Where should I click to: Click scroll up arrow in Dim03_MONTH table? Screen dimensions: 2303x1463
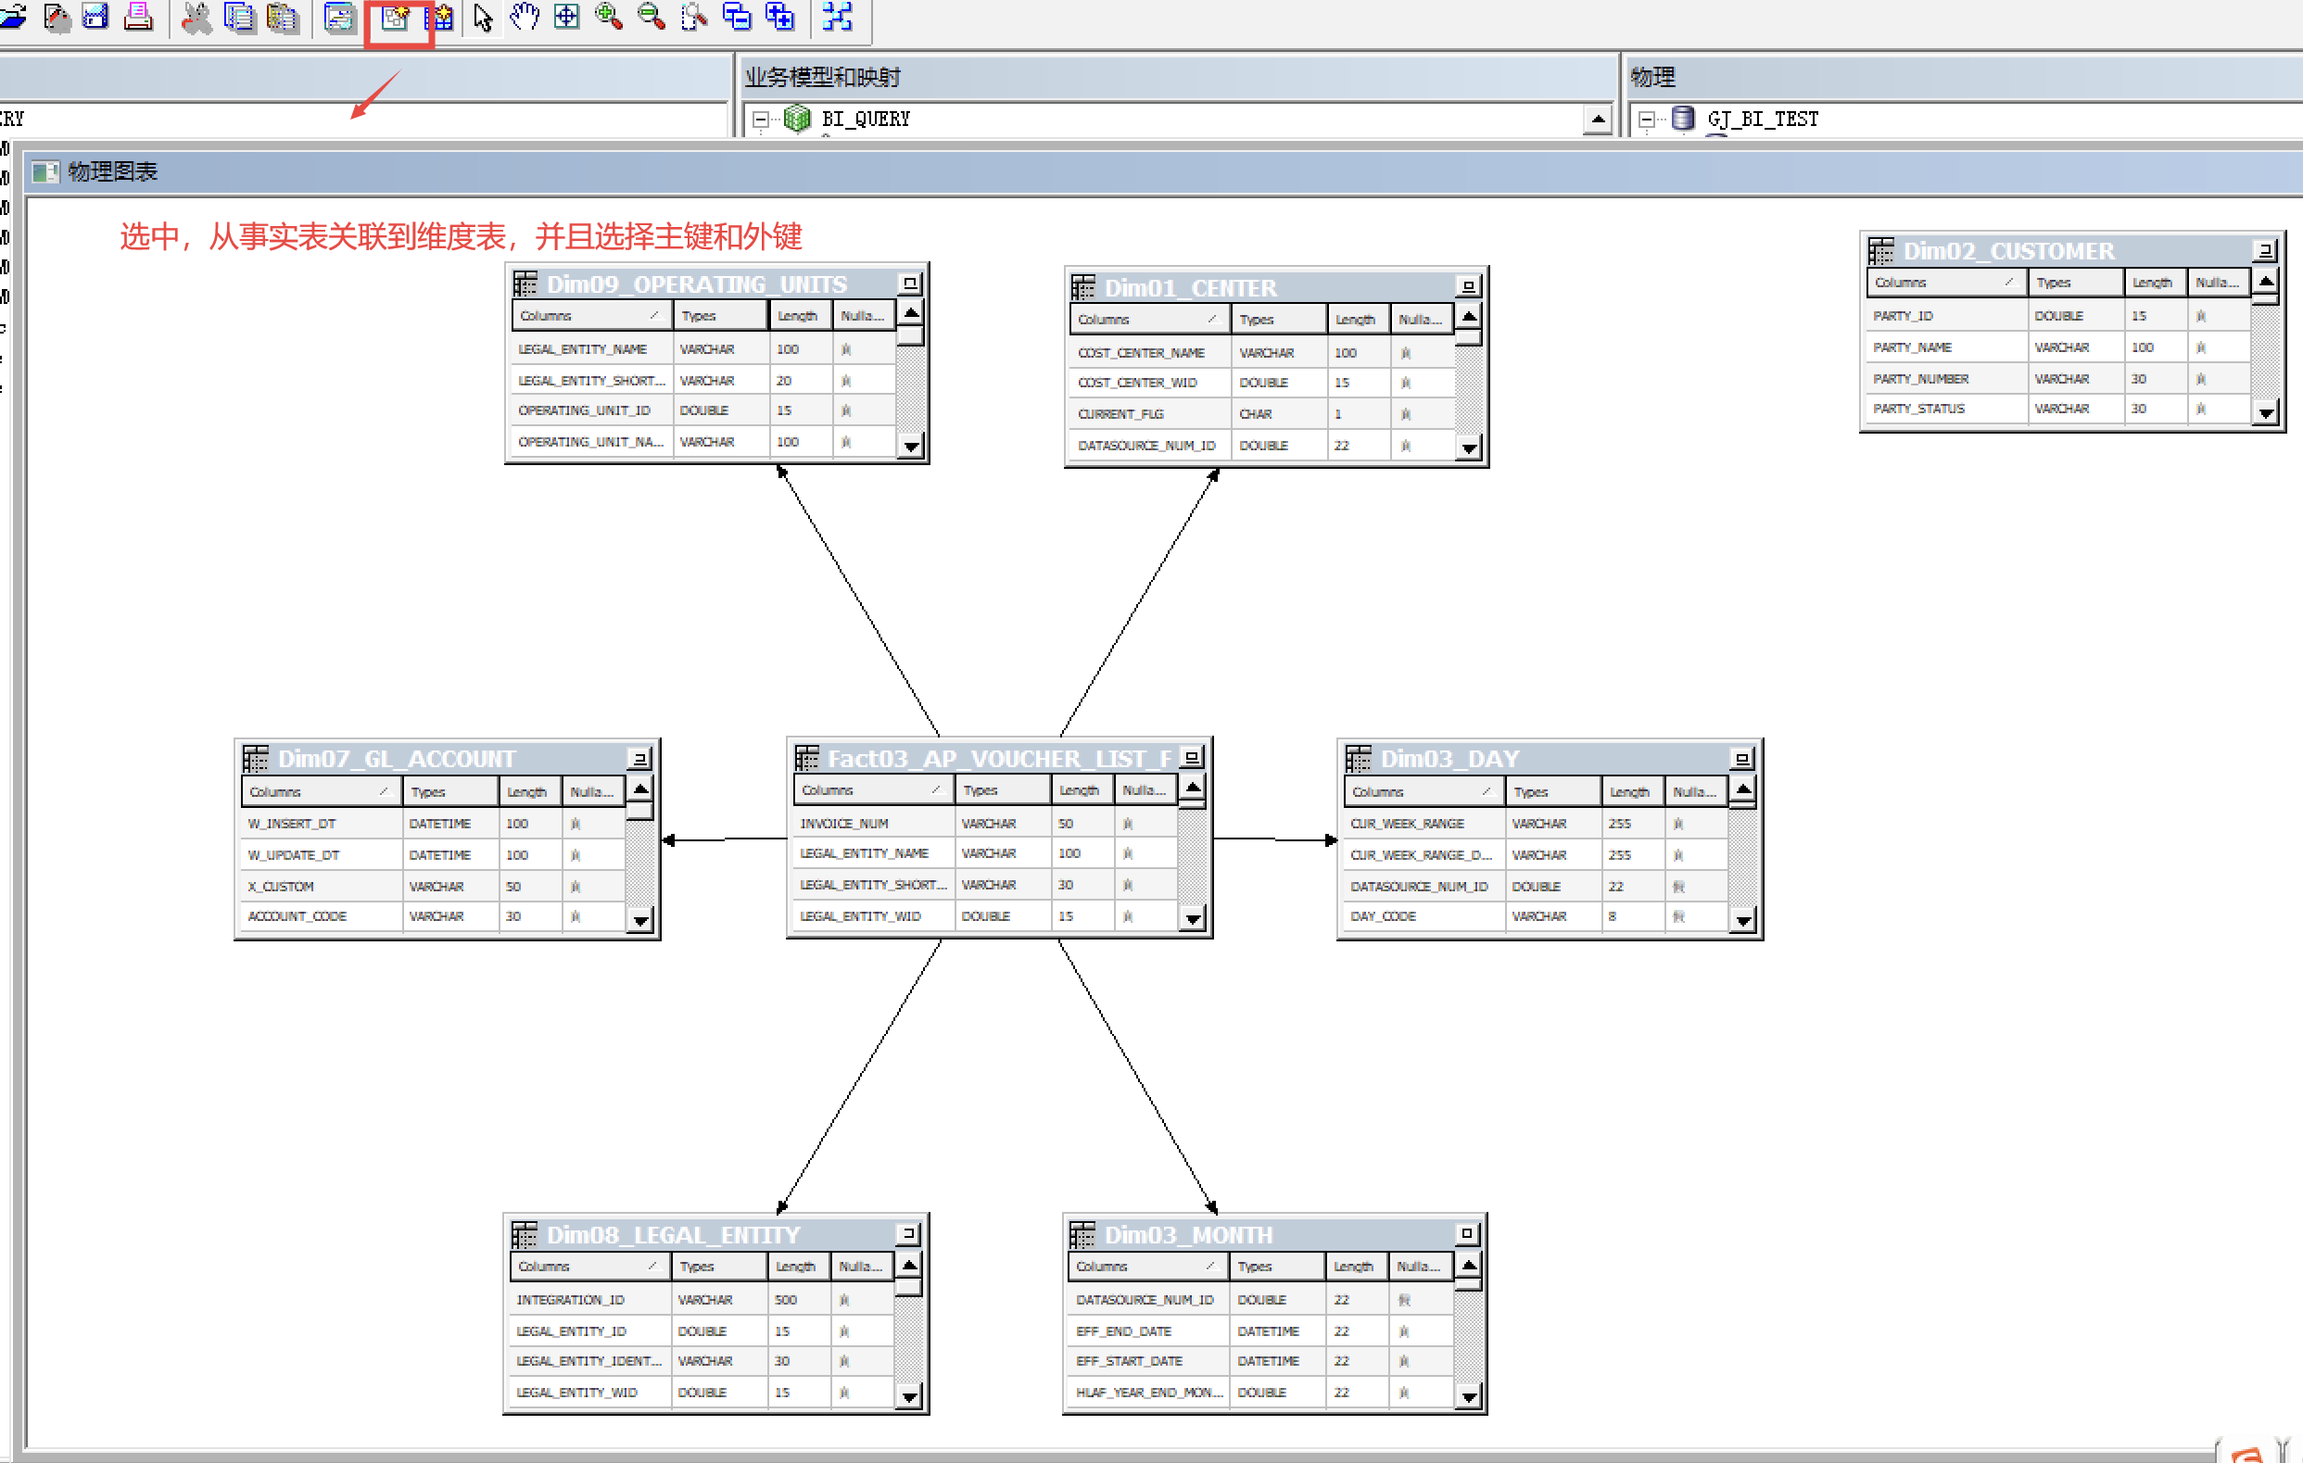1468,1265
